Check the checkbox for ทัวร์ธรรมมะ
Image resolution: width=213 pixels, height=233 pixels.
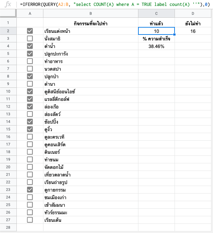click(x=30, y=212)
